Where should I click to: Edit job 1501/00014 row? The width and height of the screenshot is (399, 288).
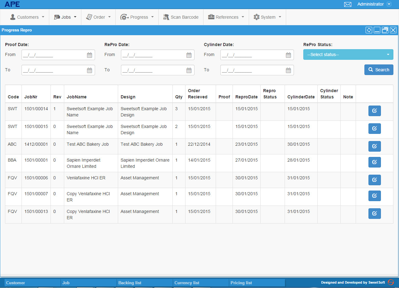(374, 111)
